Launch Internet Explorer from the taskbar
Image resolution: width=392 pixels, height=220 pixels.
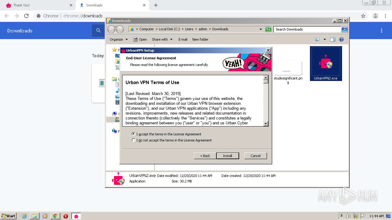24,216
